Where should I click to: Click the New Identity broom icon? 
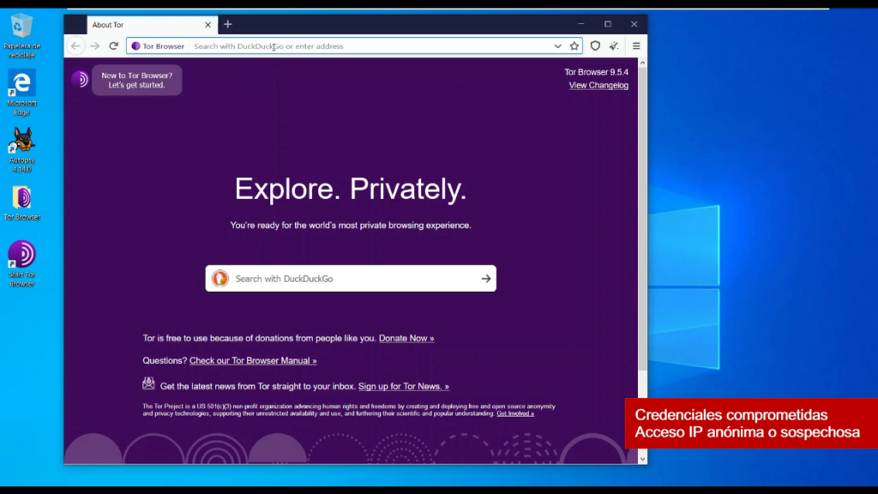tap(614, 46)
